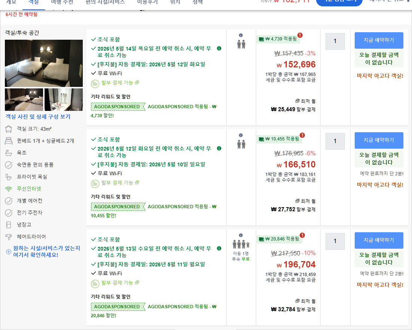Viewport: 412px width, 330px height.
Task: Click the red price ₩166,510
Action: pos(296,164)
